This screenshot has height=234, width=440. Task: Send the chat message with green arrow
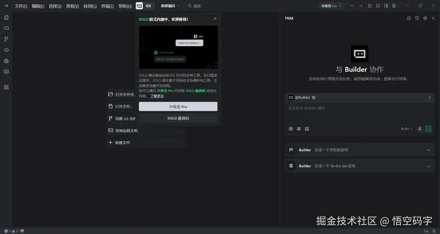(x=429, y=129)
